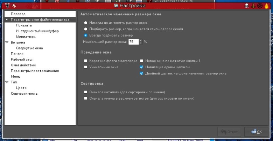273x141 pixels.
Task: Click the "Автоматическое изменение размера окна" heading
Action: tap(121, 14)
